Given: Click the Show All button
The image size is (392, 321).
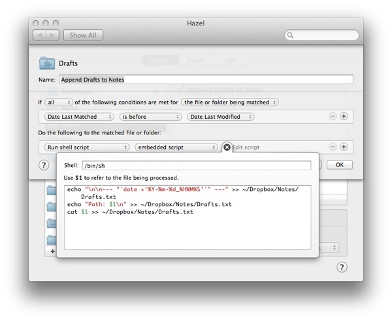Looking at the screenshot, I should click(x=83, y=35).
